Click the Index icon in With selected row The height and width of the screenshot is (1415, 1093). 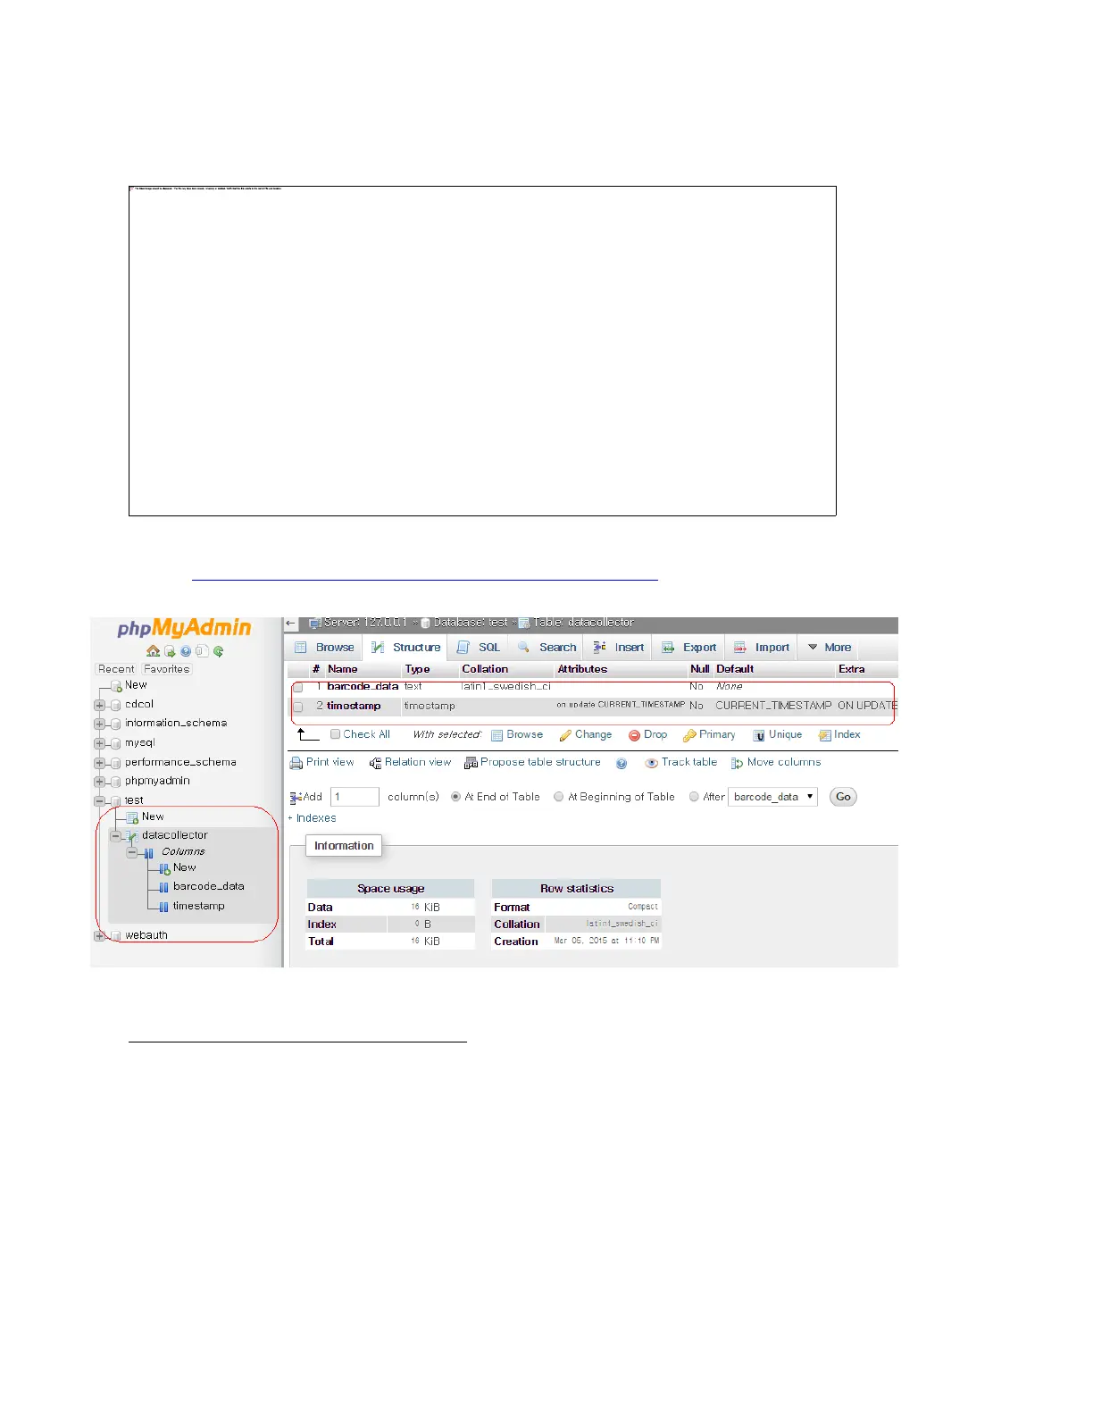825,735
